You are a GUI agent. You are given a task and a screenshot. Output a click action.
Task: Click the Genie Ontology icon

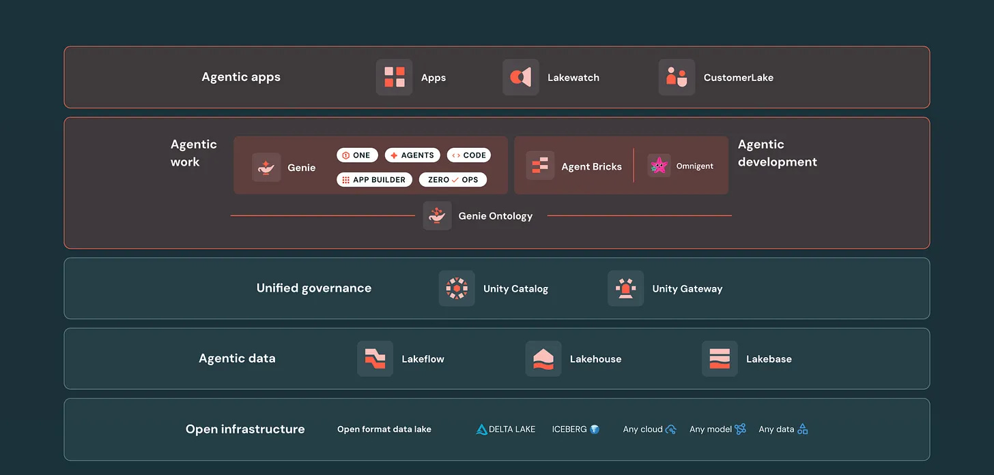click(x=437, y=215)
